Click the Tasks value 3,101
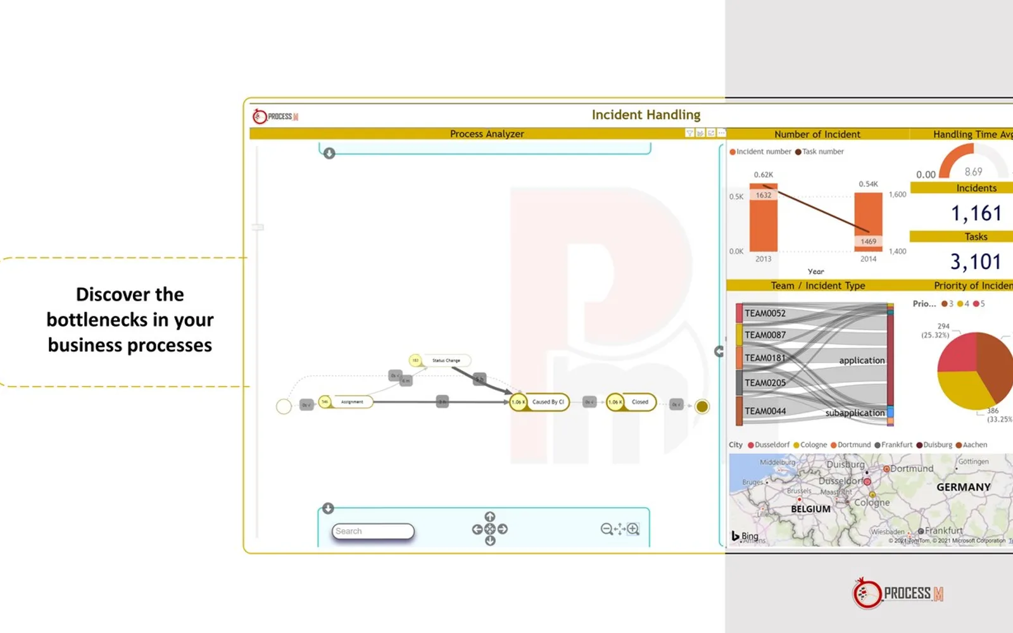 pyautogui.click(x=976, y=261)
